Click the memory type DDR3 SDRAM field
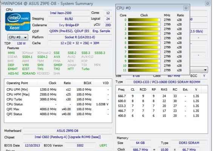The image size is (213, 151). pyautogui.click(x=189, y=143)
